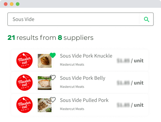The image size is (161, 122).
Task: Click the Pulled Pork price per unit
Action: 130,105
